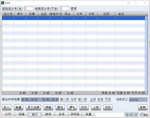This screenshot has height=118, width=150.
Task: Click the pool app icon in title bar
Action: tap(2, 3)
